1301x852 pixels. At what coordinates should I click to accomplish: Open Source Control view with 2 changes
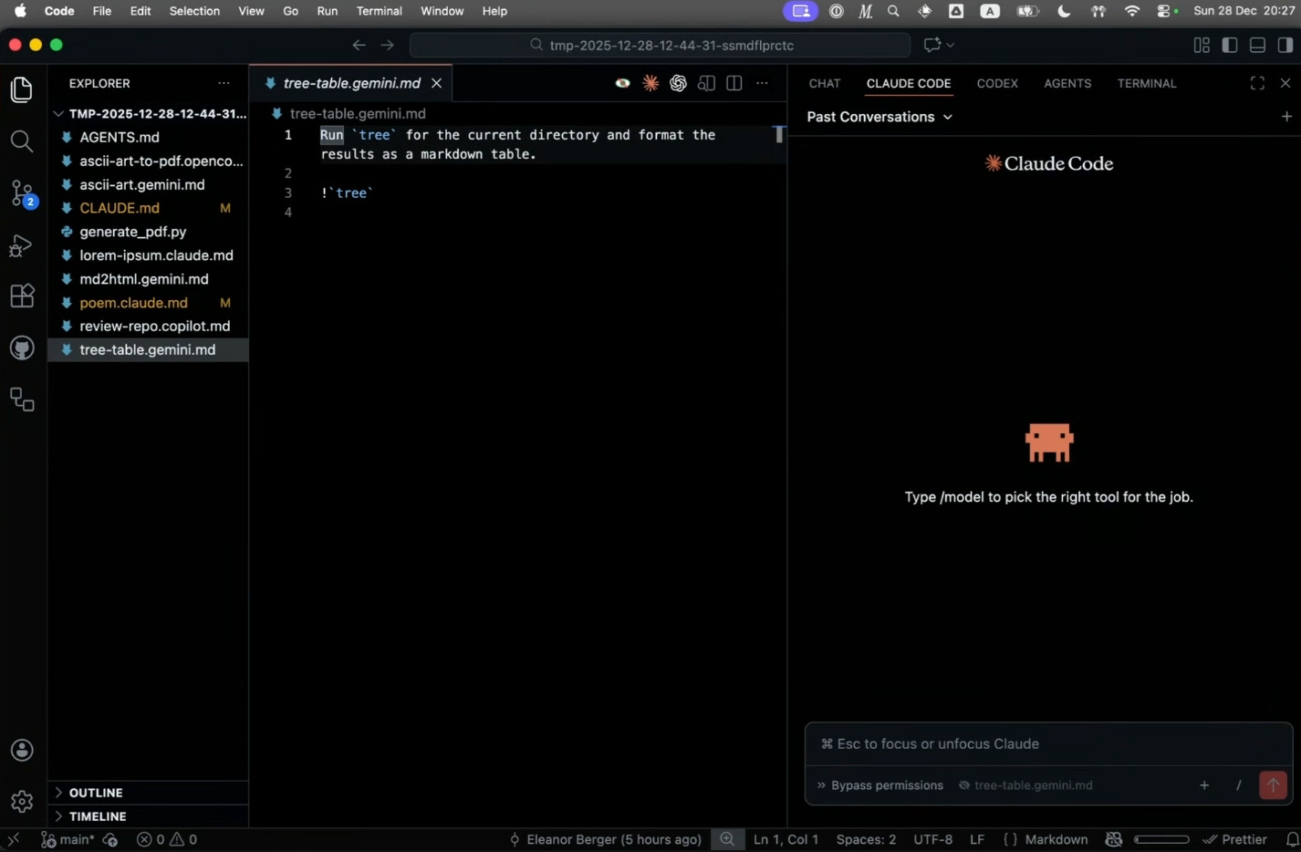click(22, 193)
